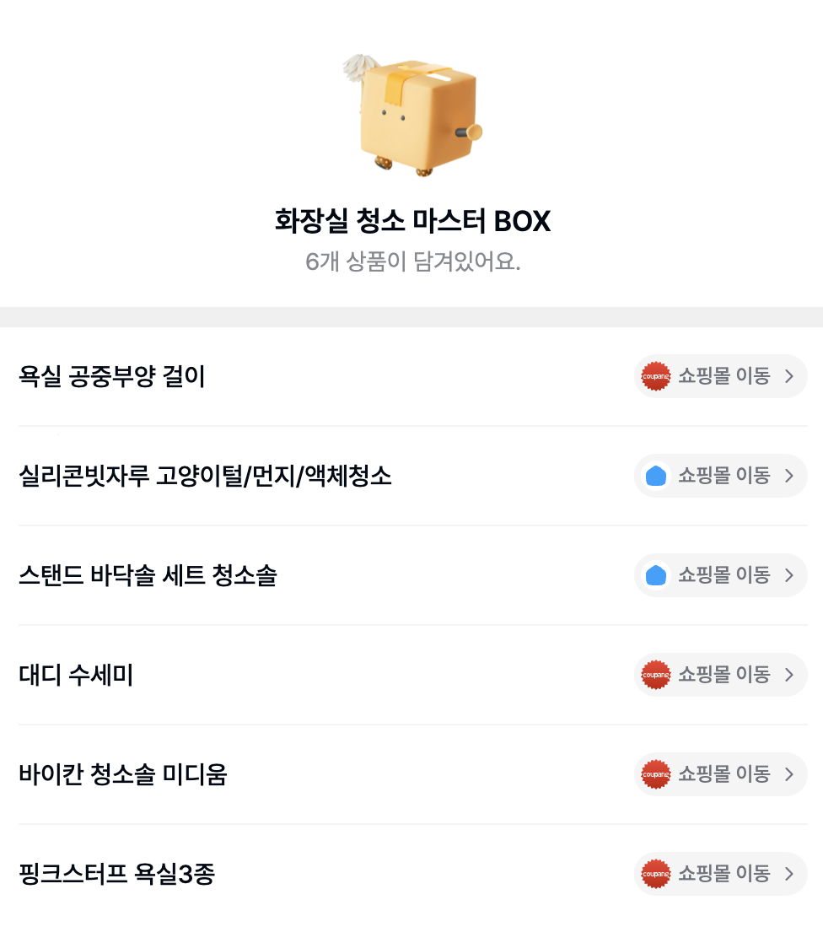Click the blue store icon for 스탠드 바닥솔 세트

point(655,575)
